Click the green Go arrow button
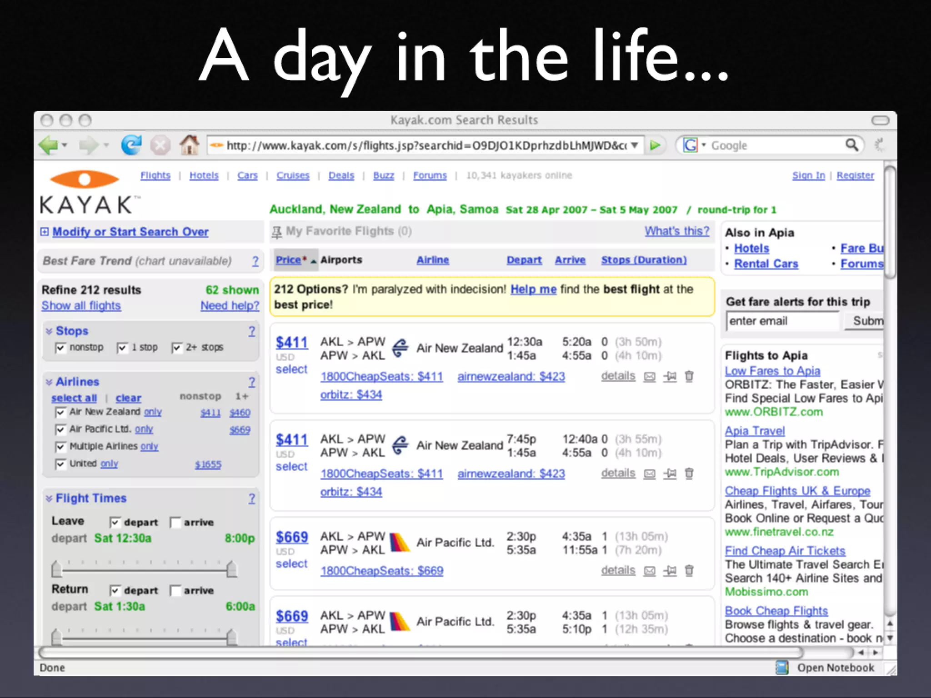The image size is (931, 698). pyautogui.click(x=655, y=145)
